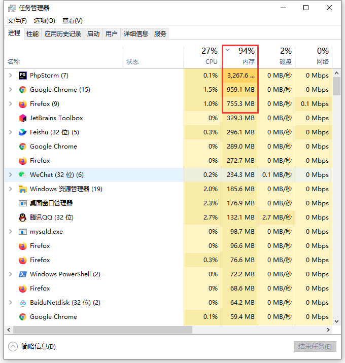Switch to the 性能 tab
The width and height of the screenshot is (345, 363).
coord(32,34)
